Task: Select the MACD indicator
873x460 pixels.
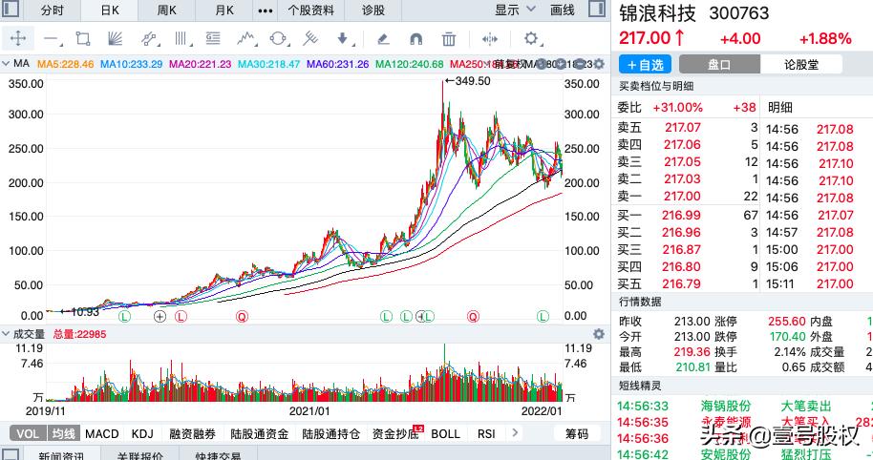Action: pos(102,433)
